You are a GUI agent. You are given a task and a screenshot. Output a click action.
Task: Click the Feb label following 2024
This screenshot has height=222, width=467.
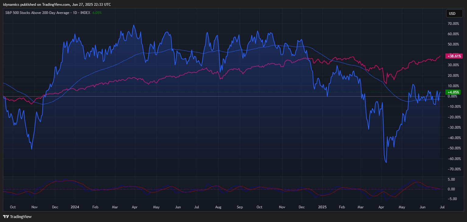(95, 207)
